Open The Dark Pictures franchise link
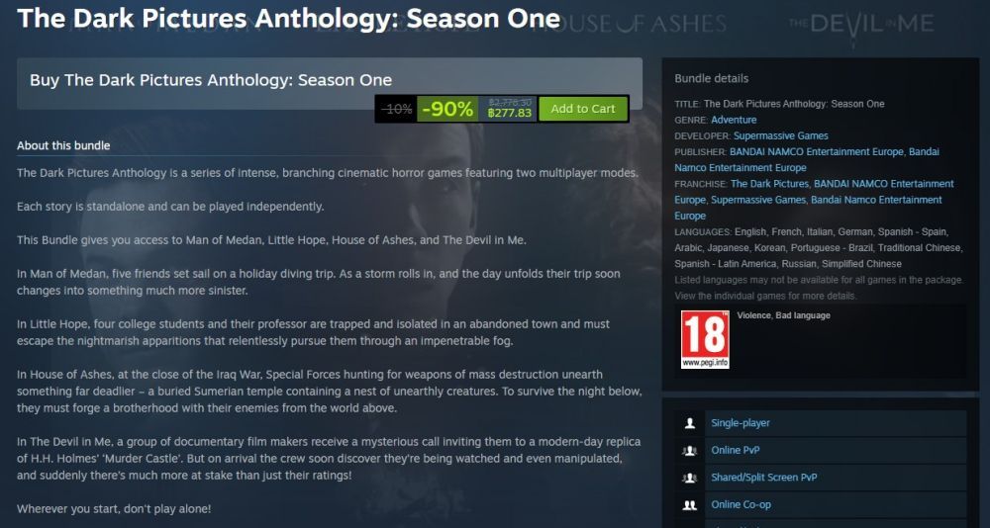 (x=769, y=184)
